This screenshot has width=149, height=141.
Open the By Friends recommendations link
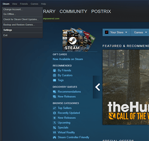pyautogui.click(x=64, y=70)
